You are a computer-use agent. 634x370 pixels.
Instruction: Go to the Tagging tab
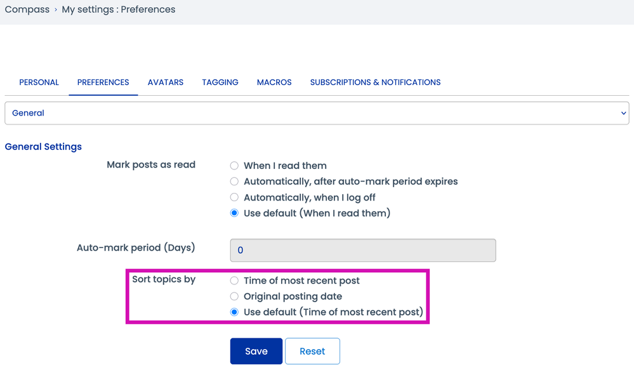coord(220,83)
